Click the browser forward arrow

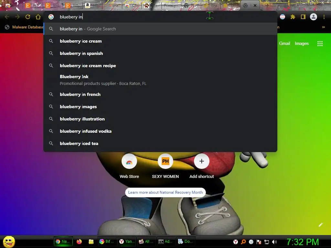click(17, 17)
